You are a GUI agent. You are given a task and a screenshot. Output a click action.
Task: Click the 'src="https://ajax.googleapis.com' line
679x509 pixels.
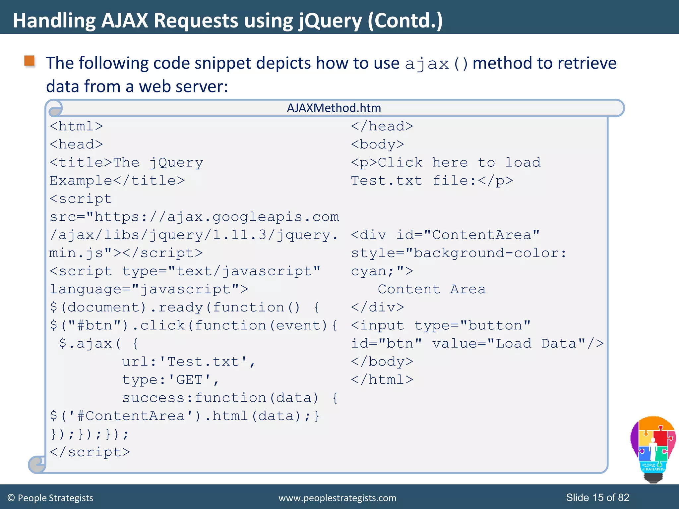194,217
